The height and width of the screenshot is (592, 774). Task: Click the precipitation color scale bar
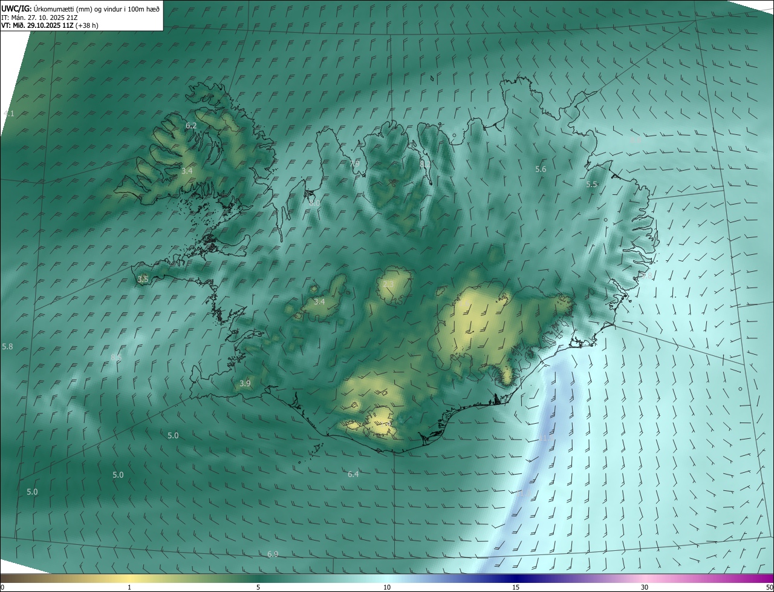tap(387, 578)
